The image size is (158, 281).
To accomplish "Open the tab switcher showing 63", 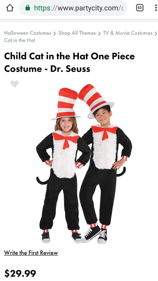I will coord(140,8).
